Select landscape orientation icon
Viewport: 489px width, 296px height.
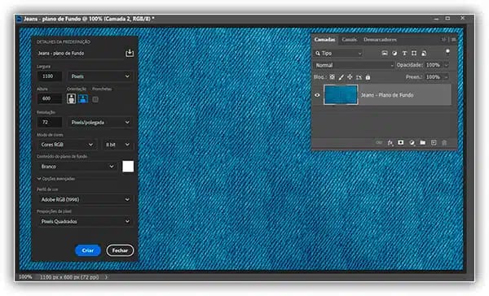[x=83, y=99]
